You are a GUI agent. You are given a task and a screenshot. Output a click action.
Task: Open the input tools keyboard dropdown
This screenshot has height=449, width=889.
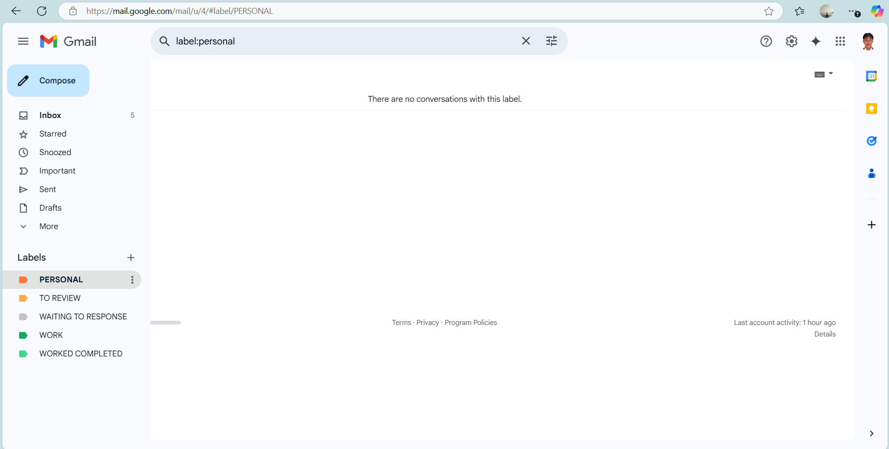(x=824, y=74)
